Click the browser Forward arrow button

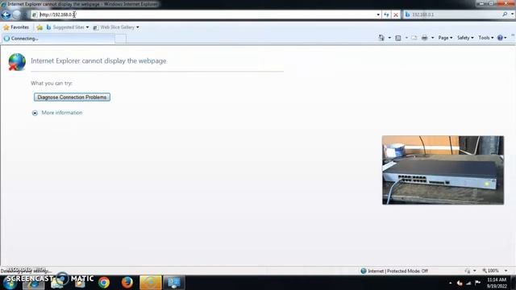(x=17, y=14)
